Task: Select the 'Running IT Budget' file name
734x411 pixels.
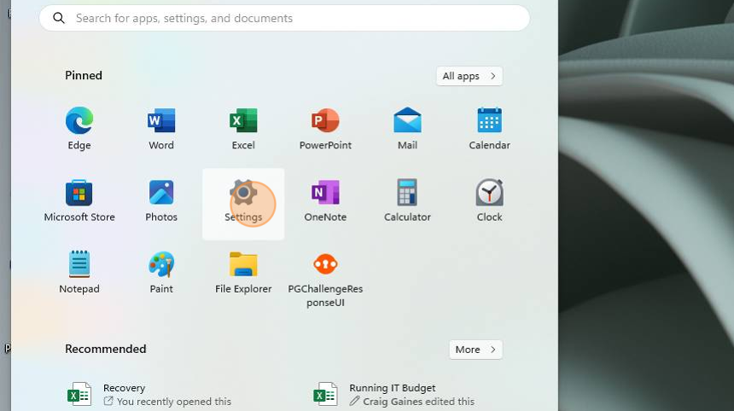Action: click(393, 388)
